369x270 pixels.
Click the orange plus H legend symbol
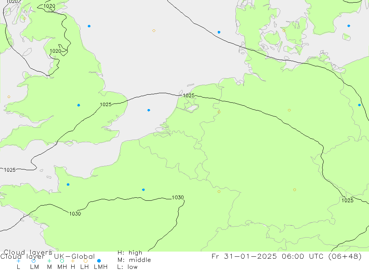pyautogui.click(x=73, y=261)
